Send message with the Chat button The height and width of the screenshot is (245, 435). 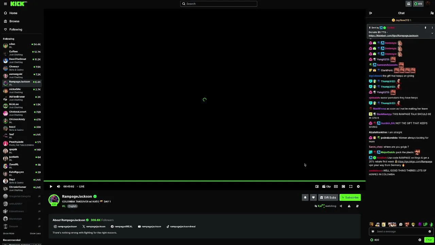429,240
